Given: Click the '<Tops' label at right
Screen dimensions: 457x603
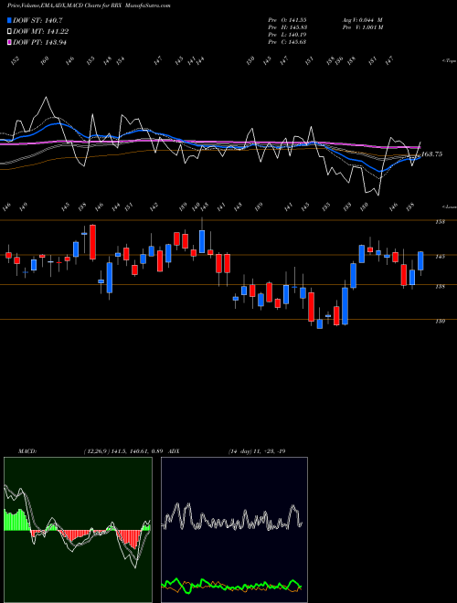Looking at the screenshot, I should 450,61.
